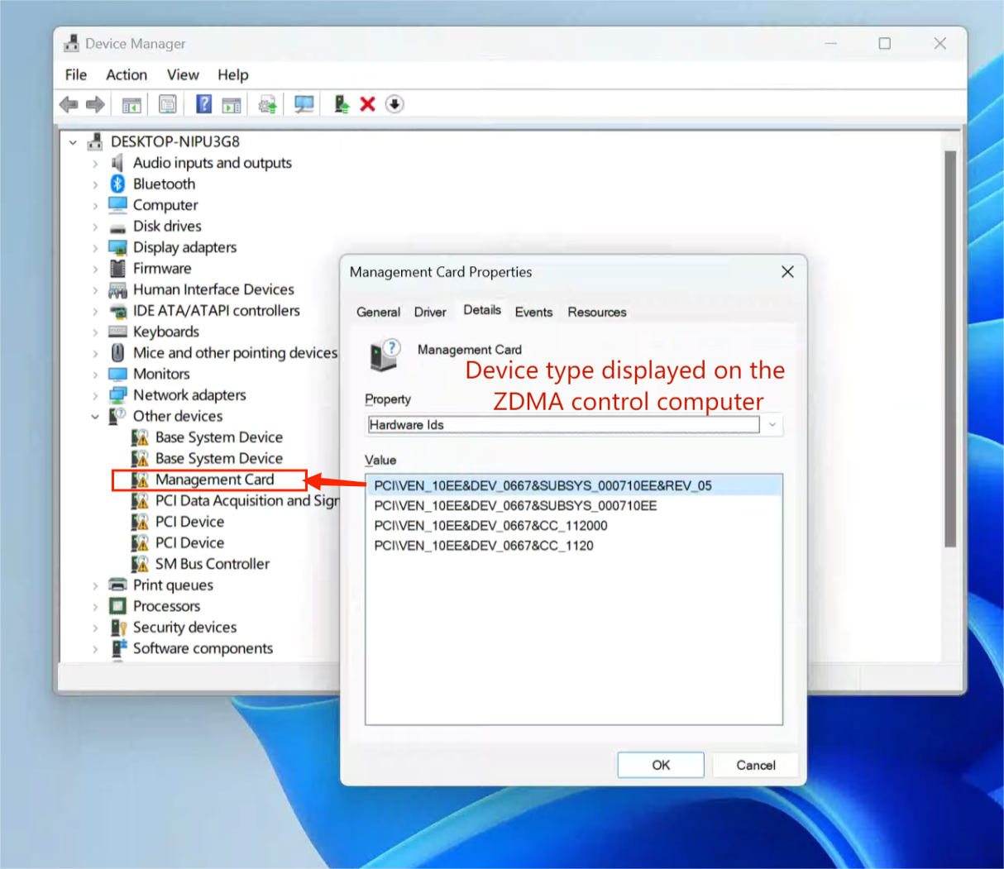This screenshot has height=869, width=1004.
Task: Expand the Display adapters node
Action: pyautogui.click(x=95, y=248)
